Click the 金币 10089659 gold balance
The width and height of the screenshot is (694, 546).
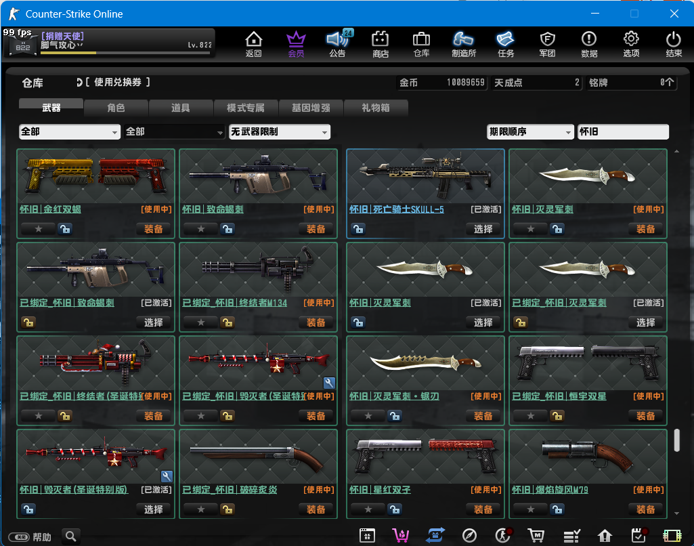[x=441, y=83]
